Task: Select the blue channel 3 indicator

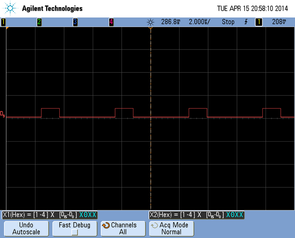Action: pos(75,22)
